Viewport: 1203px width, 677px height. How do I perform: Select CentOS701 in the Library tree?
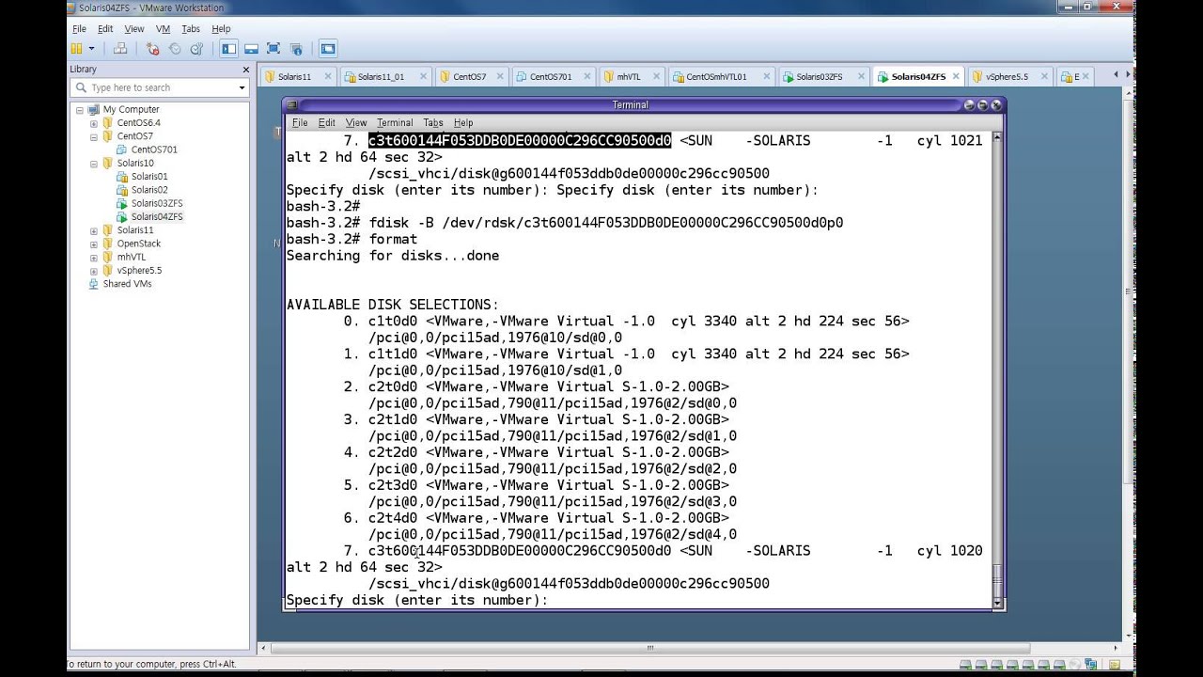point(153,150)
